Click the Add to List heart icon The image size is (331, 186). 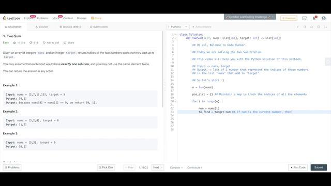44,43
